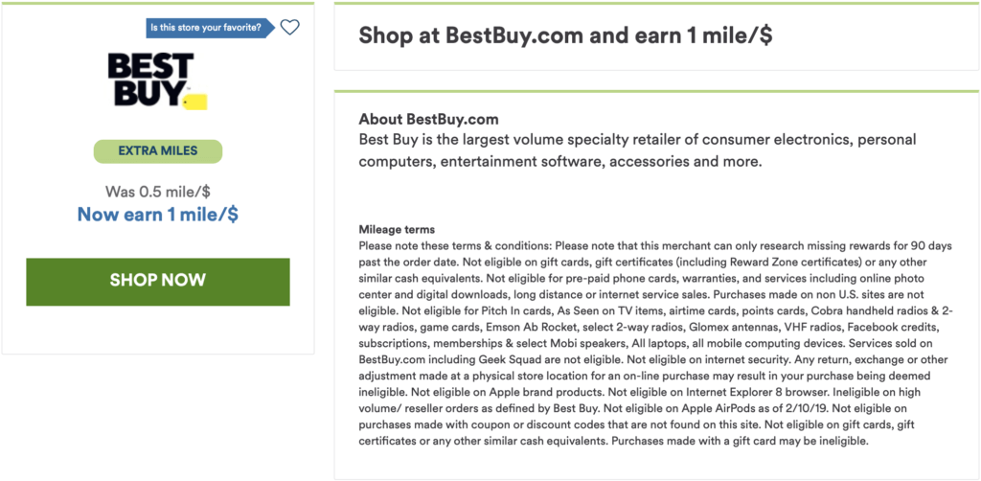Click the 'Purchases made with a gift card' sentence
Viewport: 981px width, 481px height.
741,441
